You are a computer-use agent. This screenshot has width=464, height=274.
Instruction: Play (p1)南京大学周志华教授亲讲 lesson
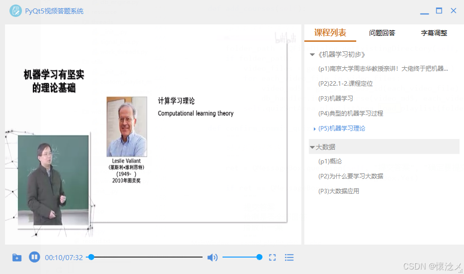tap(383, 69)
